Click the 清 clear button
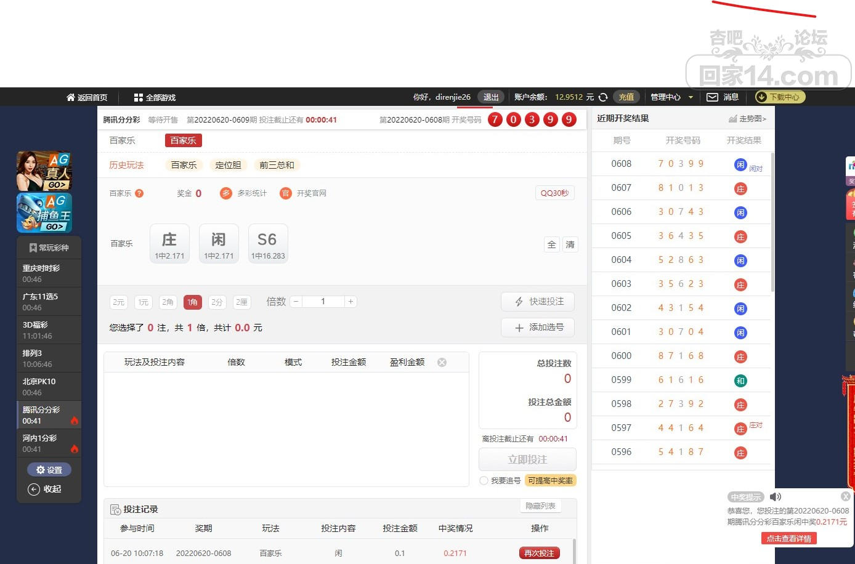This screenshot has width=855, height=564. click(x=570, y=245)
